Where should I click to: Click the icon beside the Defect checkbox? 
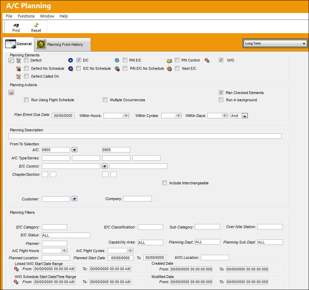pos(18,60)
